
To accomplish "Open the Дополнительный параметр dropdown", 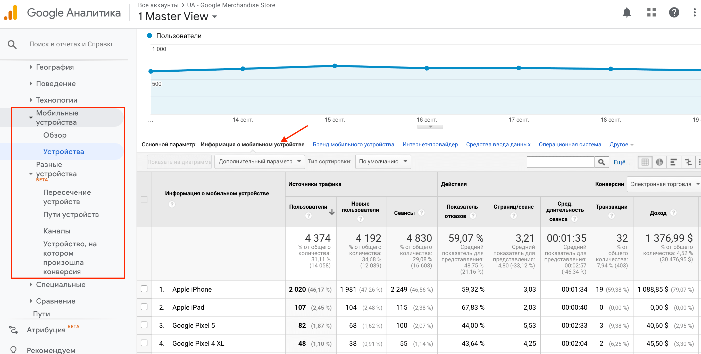I will [259, 162].
